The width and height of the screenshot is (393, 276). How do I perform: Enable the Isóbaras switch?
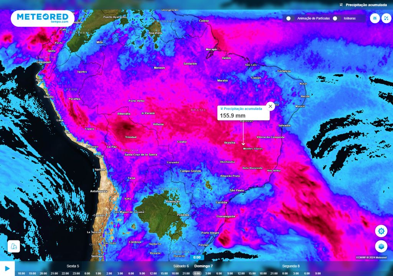point(337,18)
